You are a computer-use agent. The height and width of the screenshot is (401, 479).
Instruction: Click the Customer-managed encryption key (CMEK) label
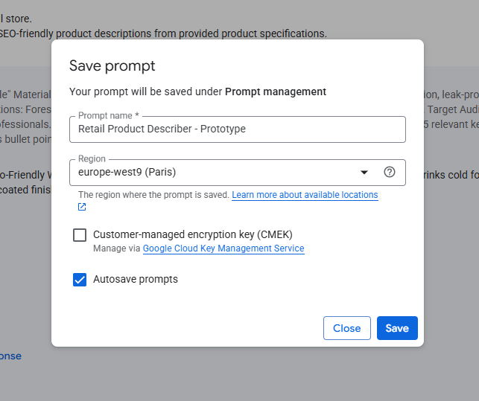[x=192, y=234]
